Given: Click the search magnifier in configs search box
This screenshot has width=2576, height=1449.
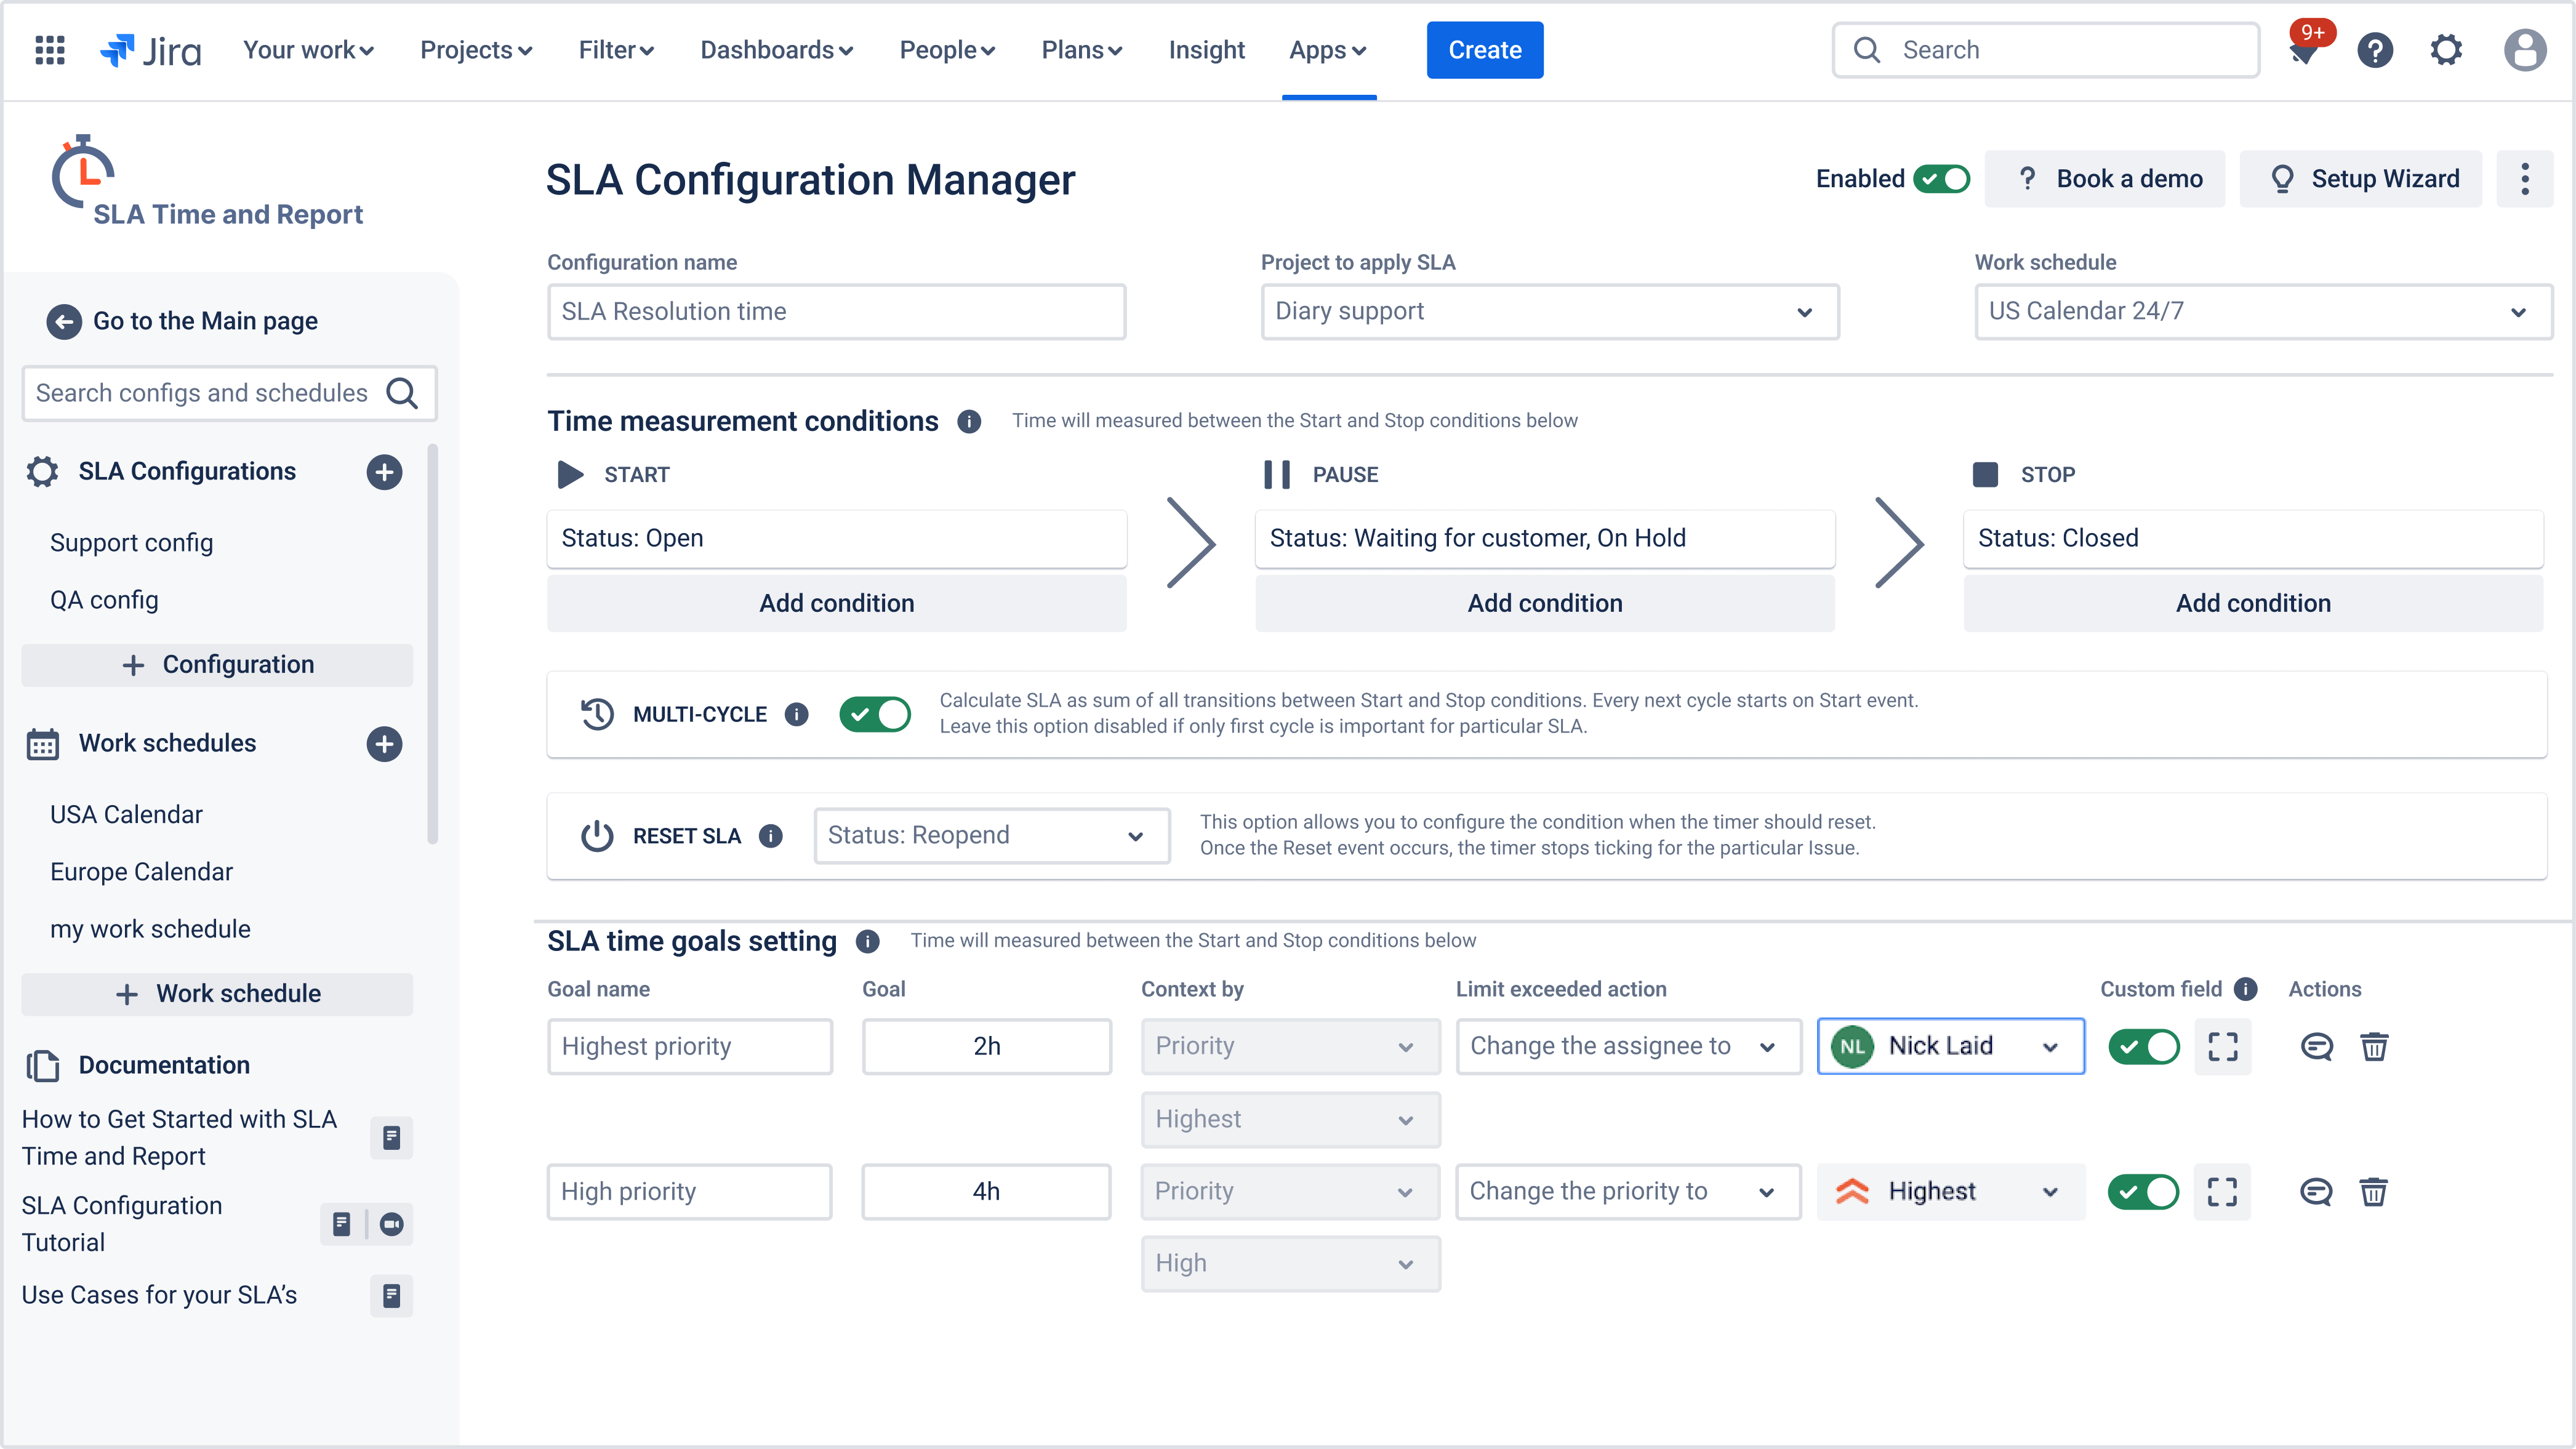Looking at the screenshot, I should click(x=402, y=393).
